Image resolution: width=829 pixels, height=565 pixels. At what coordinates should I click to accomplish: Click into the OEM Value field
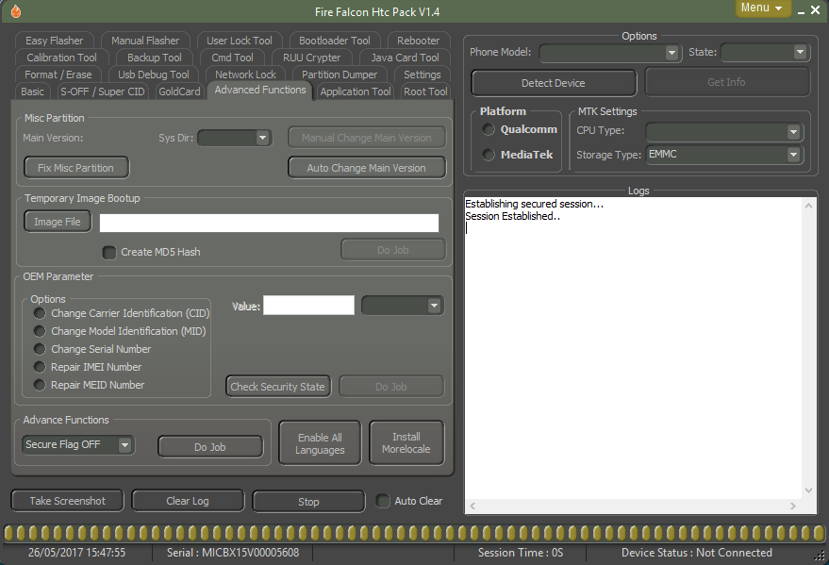[308, 305]
